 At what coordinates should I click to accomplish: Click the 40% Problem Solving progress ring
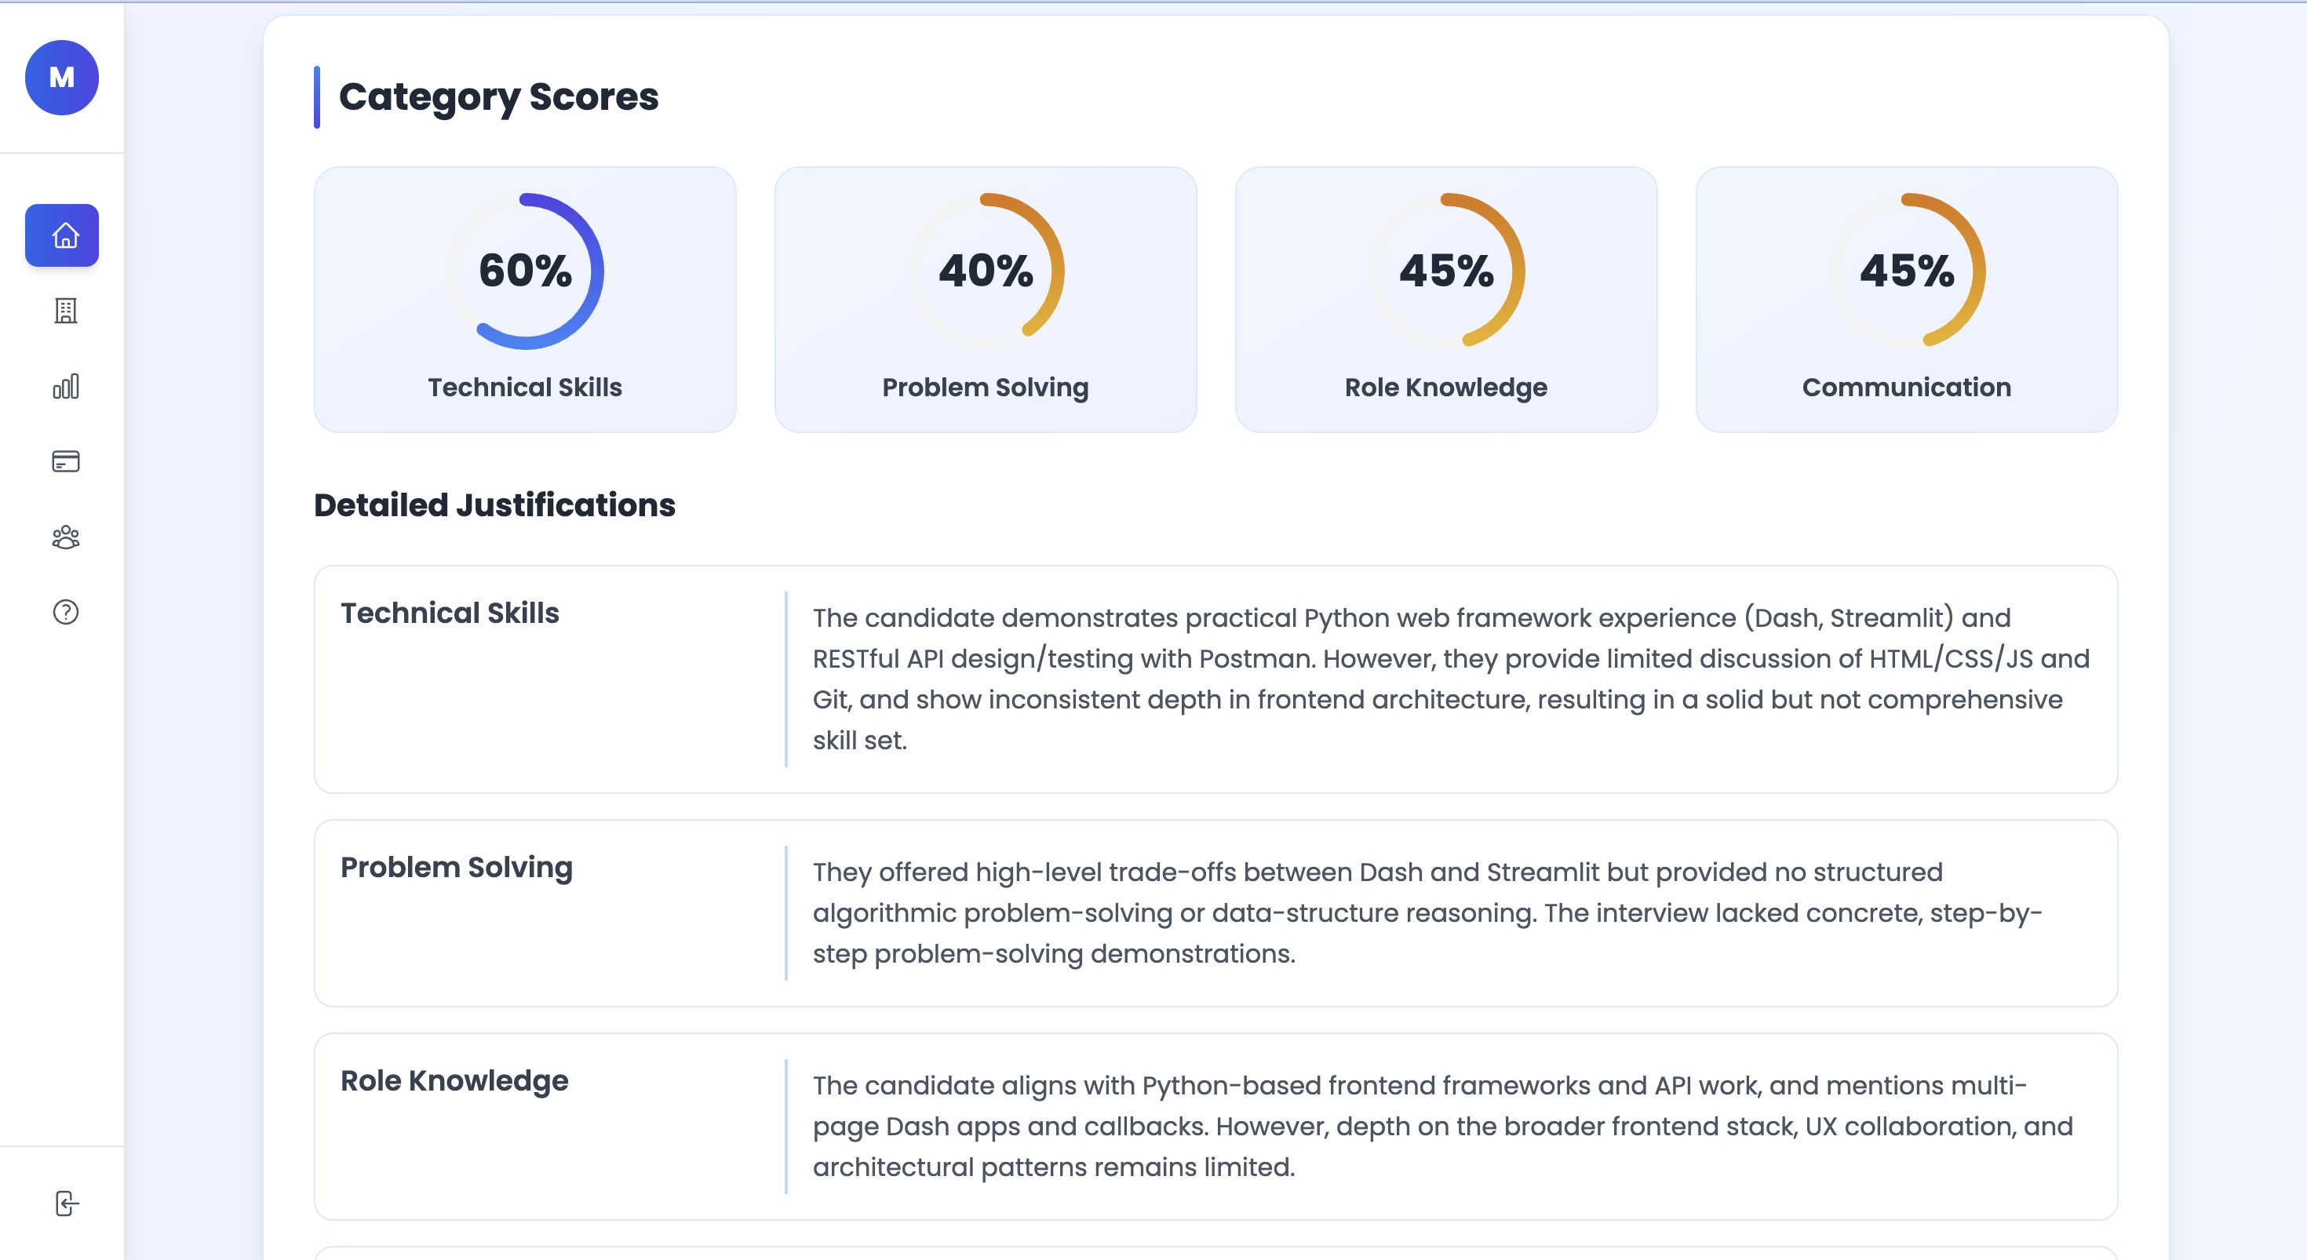tap(985, 273)
